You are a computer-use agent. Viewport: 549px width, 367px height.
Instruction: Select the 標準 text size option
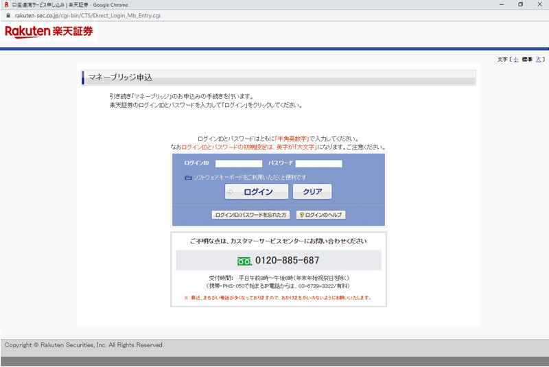pos(527,60)
